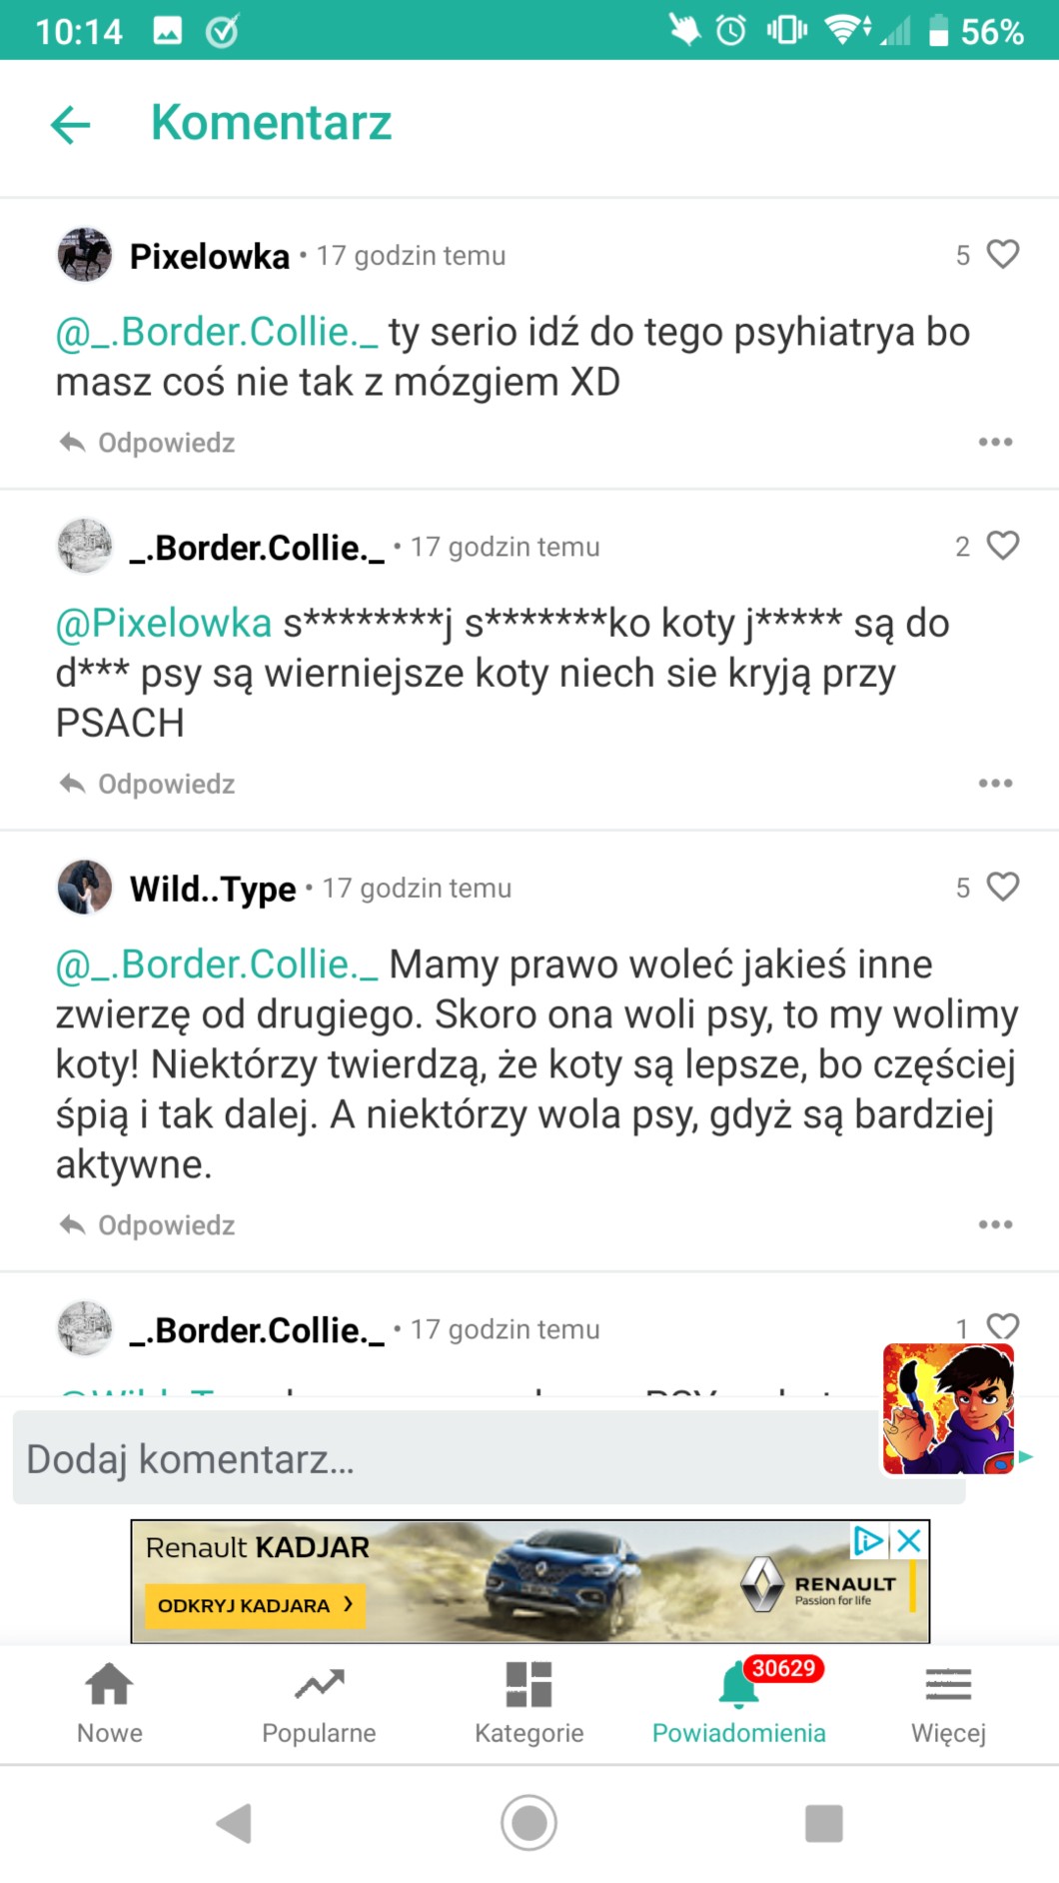This screenshot has height=1883, width=1059.
Task: Tap the Dodaj komentarz input field
Action: [x=440, y=1459]
